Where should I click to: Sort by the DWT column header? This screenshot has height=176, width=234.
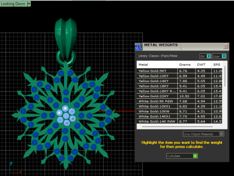[203, 65]
